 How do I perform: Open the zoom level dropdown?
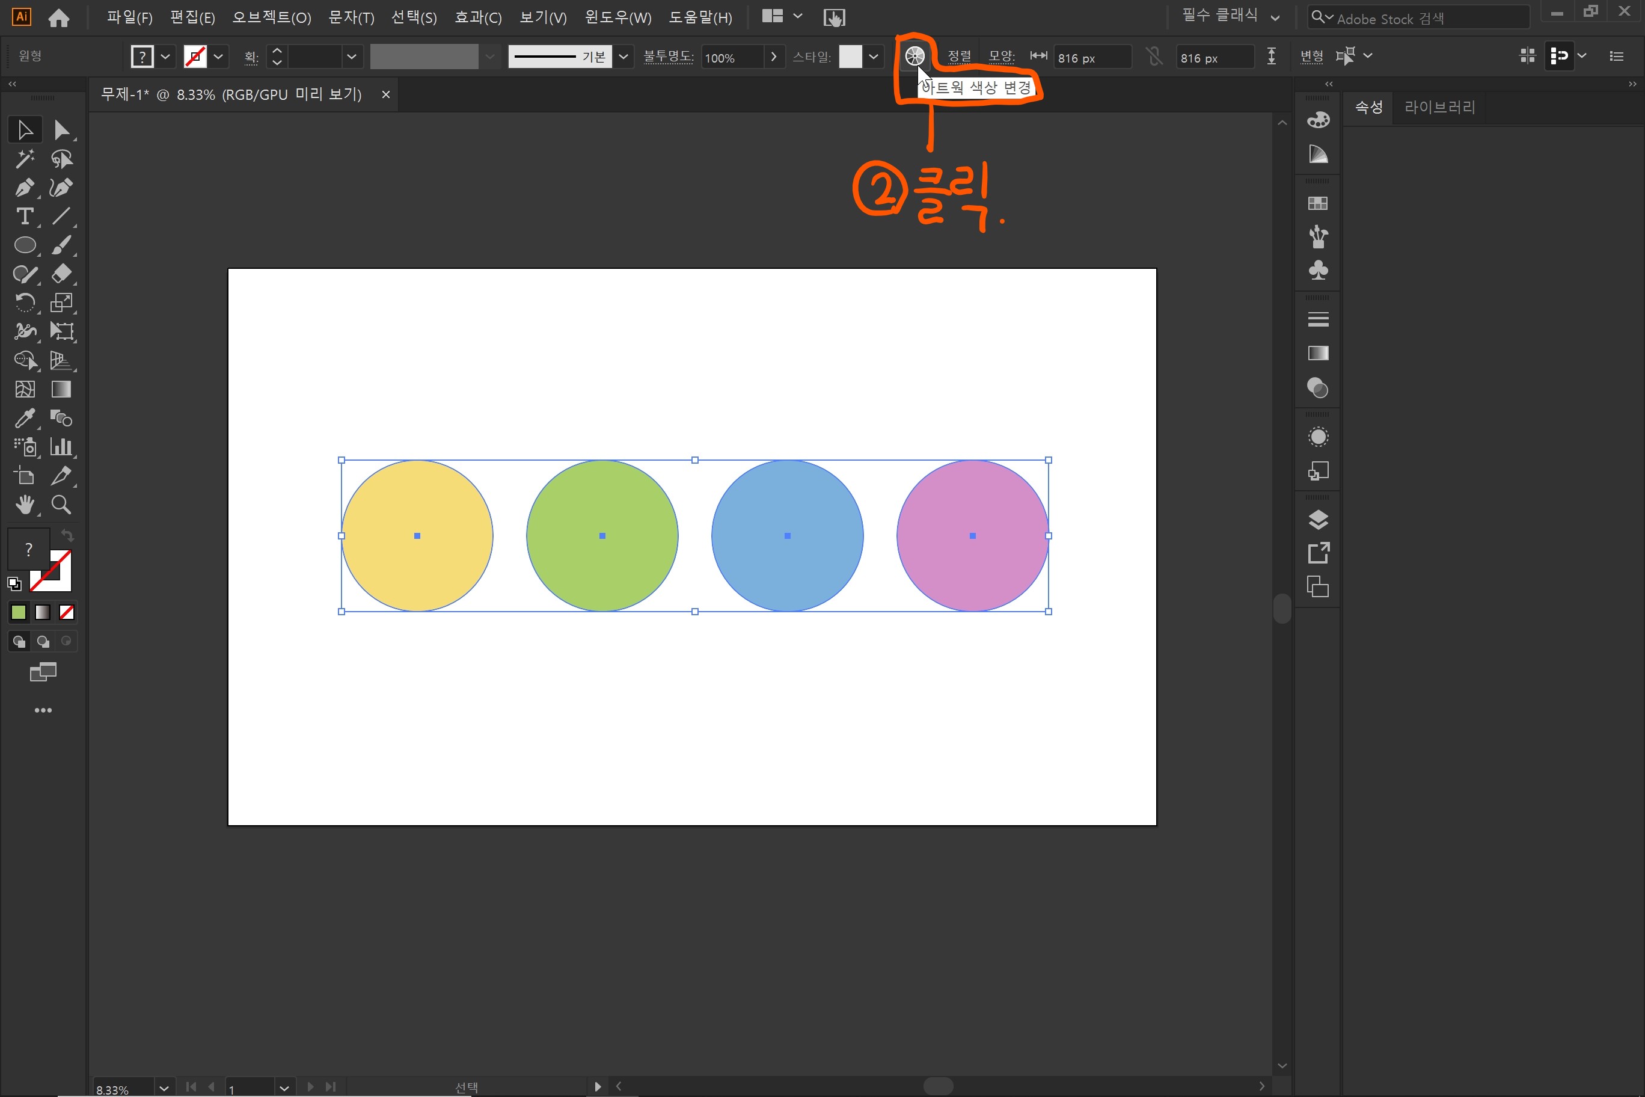[163, 1088]
